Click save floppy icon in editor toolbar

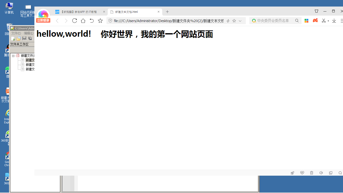pos(24,38)
